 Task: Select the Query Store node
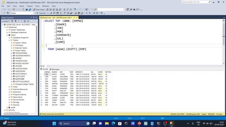(x=18, y=97)
